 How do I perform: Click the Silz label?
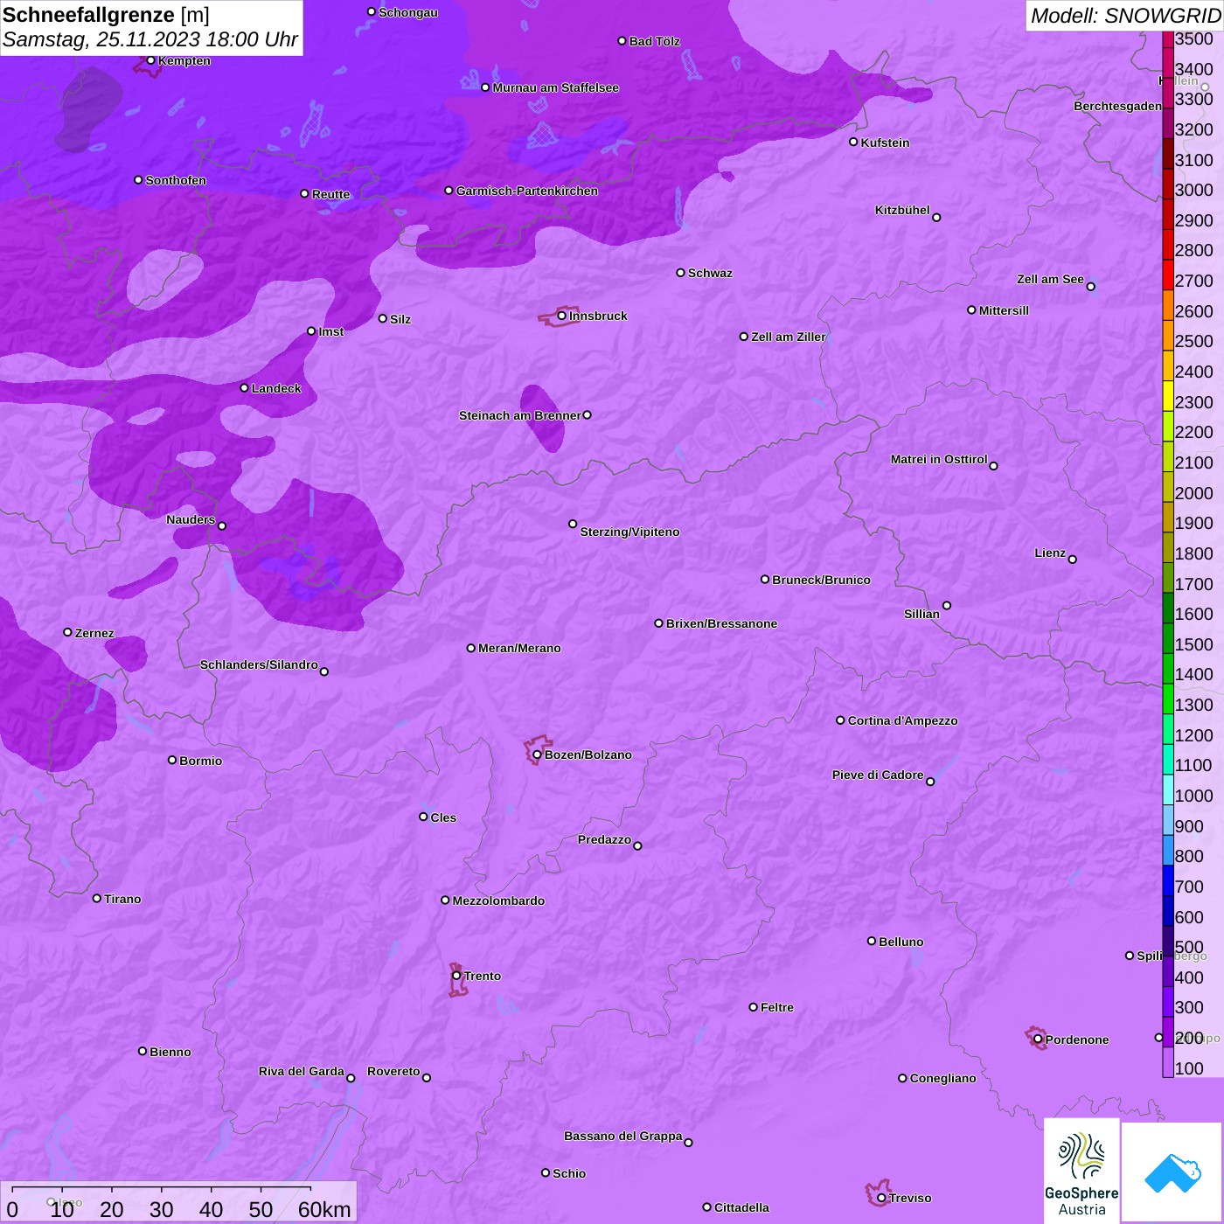point(400,319)
